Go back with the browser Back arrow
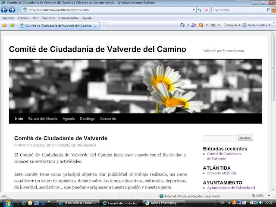This screenshot has width=276, height=207. [4, 10]
